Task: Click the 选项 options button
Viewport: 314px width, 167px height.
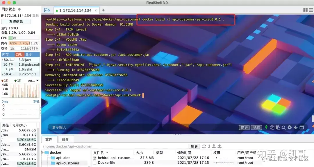Action: [256, 128]
